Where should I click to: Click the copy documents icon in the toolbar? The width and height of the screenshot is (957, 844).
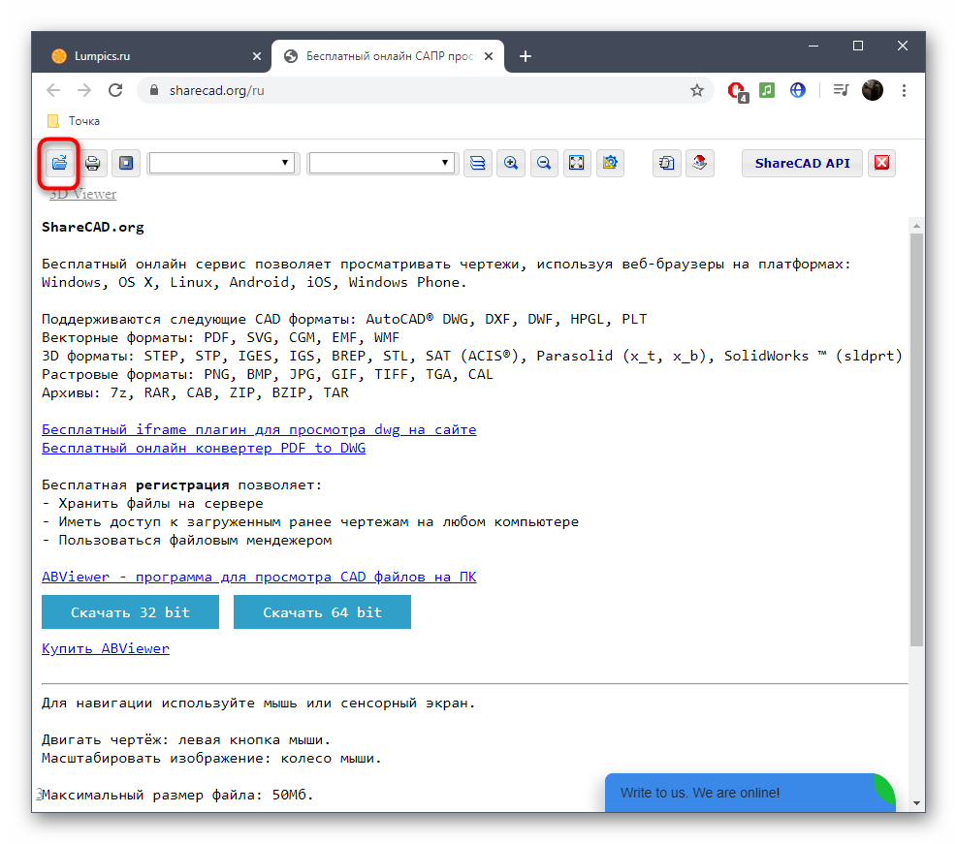(x=666, y=163)
